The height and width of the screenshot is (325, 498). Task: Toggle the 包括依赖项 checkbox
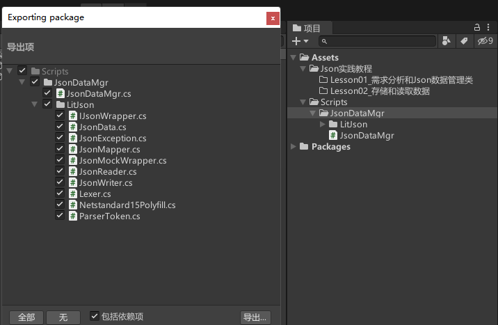pos(95,317)
